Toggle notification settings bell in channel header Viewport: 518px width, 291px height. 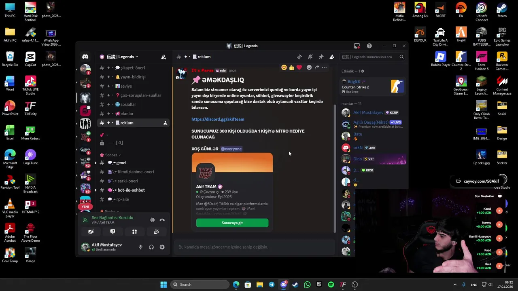tap(310, 57)
